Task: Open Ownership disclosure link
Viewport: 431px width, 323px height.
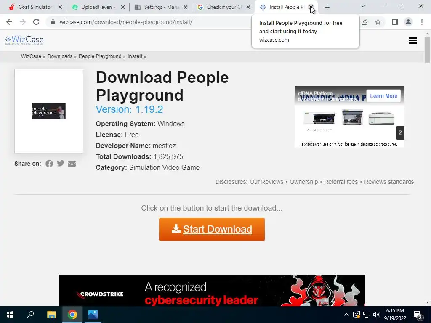Action: pos(304,182)
